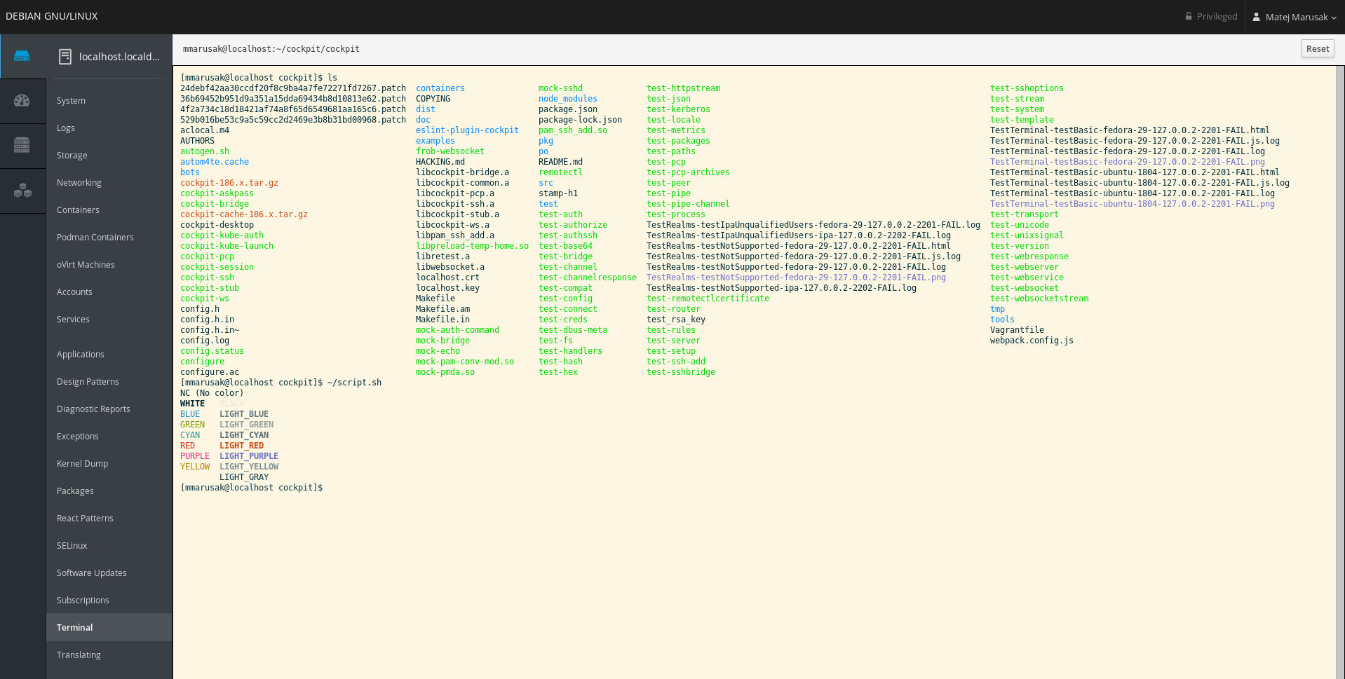Screen dimensions: 1345x679
Task: Navigate to Networking
Action: tap(79, 182)
